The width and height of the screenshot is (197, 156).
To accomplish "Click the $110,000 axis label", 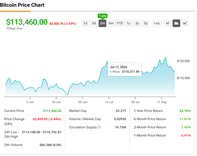I will pyautogui.click(x=183, y=78).
